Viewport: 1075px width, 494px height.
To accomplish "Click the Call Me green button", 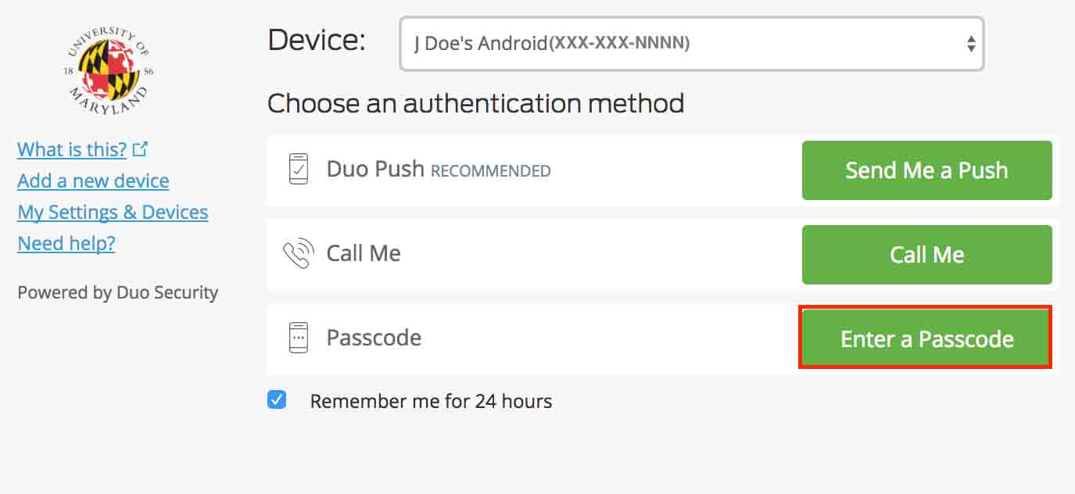I will [x=926, y=254].
